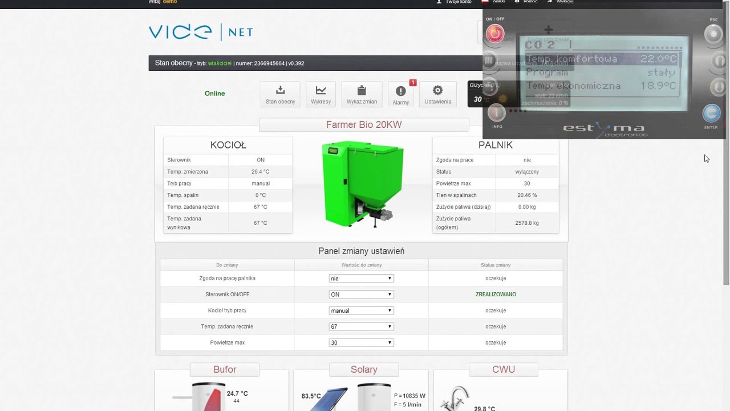Click the 2578.8 kg fuel usage value
Screen dimensions: 730x411
[x=527, y=223]
